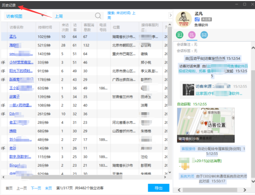The width and height of the screenshot is (255, 195).
Task: Click the 自动获取 15:12:55 label
Action: (192, 104)
